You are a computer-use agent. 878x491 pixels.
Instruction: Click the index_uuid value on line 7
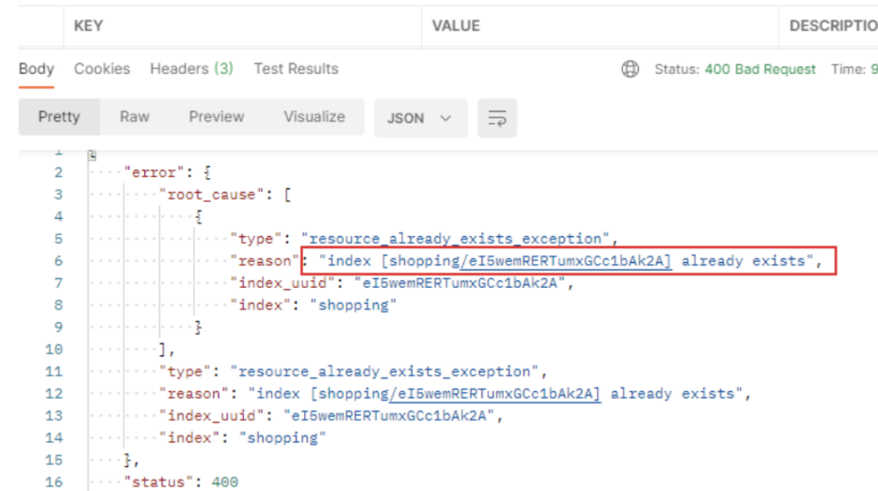click(465, 283)
